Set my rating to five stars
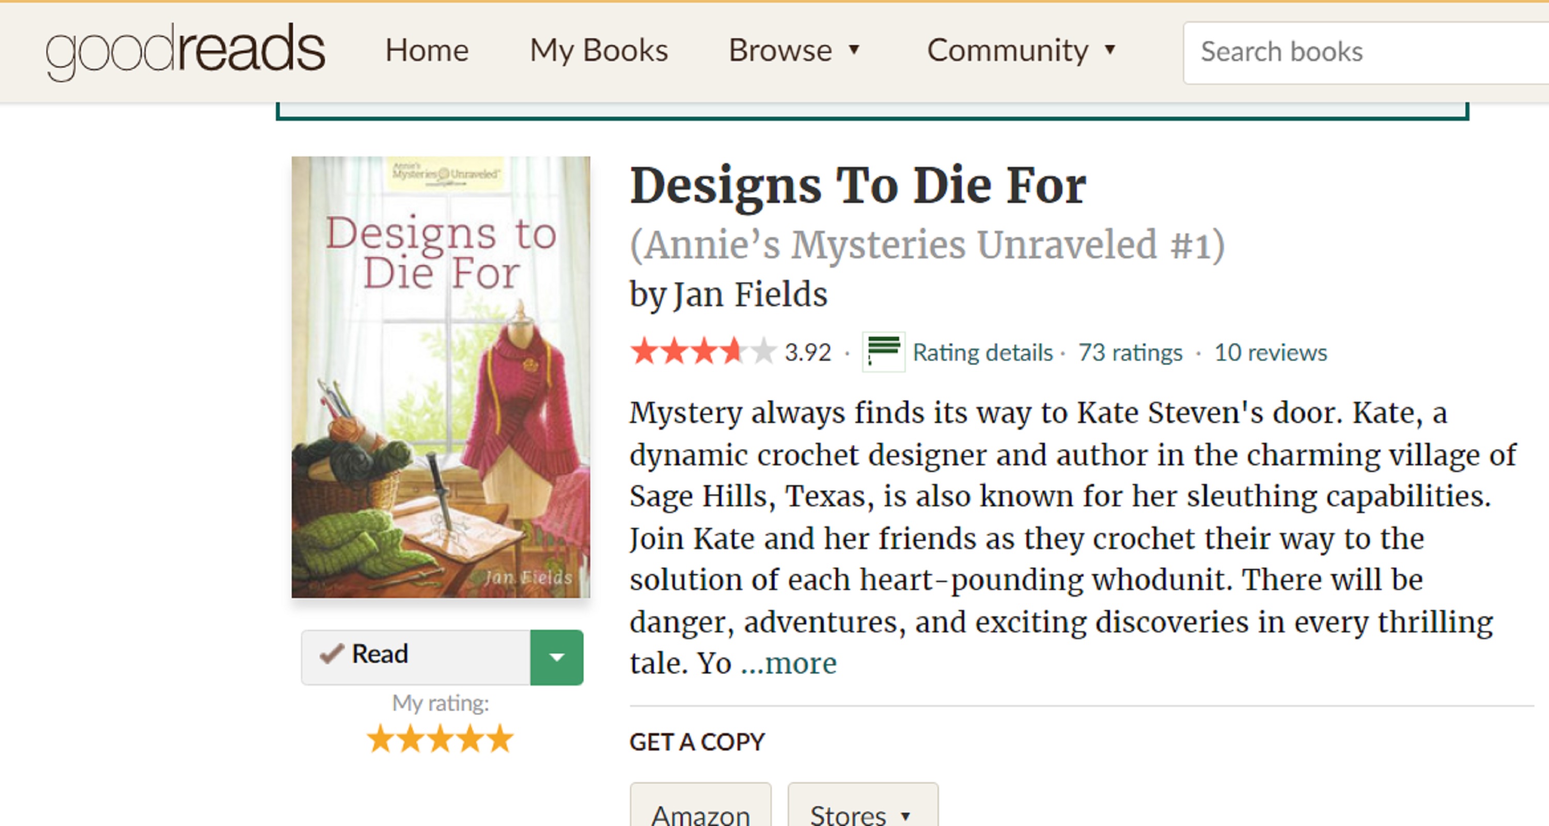Screen dimensions: 1549x826 [x=500, y=738]
